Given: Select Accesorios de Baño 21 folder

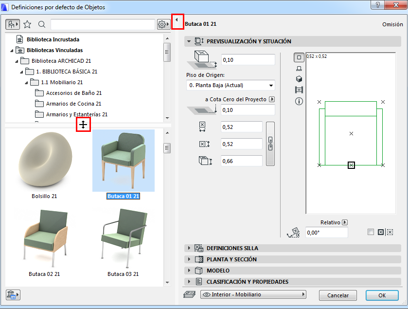Looking at the screenshot, I should coord(74,93).
